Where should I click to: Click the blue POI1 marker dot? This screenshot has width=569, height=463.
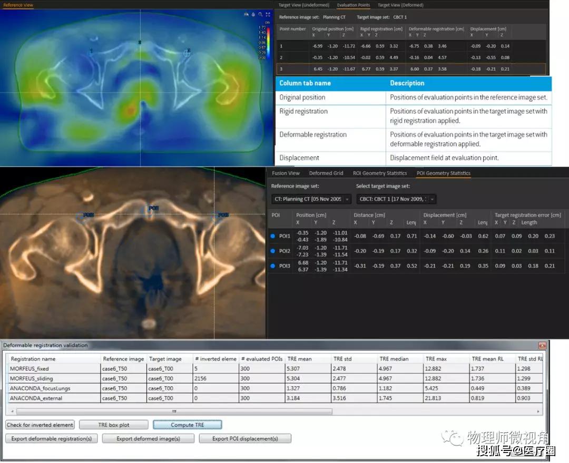273,236
